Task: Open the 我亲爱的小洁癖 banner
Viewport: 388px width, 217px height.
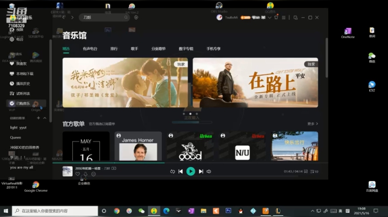Action: (x=125, y=83)
